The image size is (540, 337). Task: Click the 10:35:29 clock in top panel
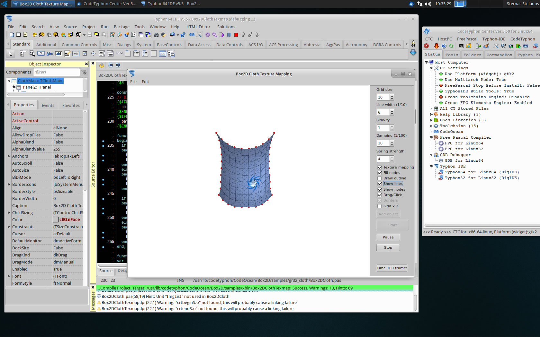pyautogui.click(x=443, y=4)
